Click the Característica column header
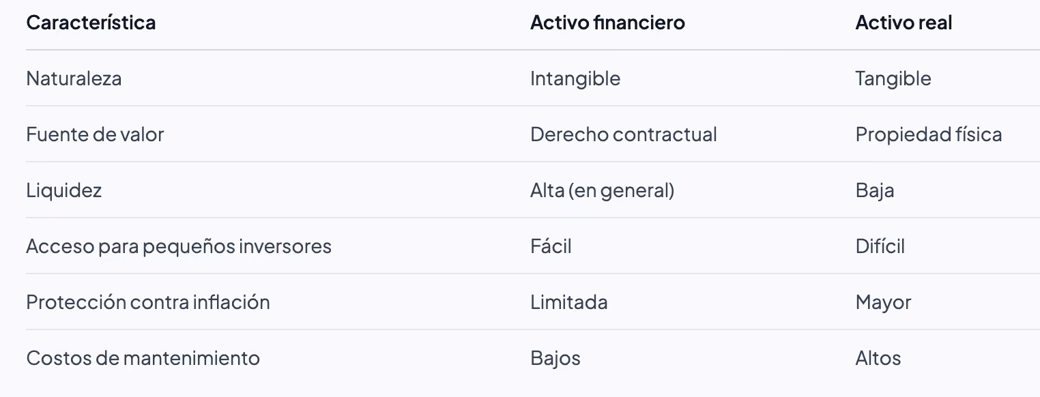Viewport: 1040px width, 397px height. (x=91, y=23)
